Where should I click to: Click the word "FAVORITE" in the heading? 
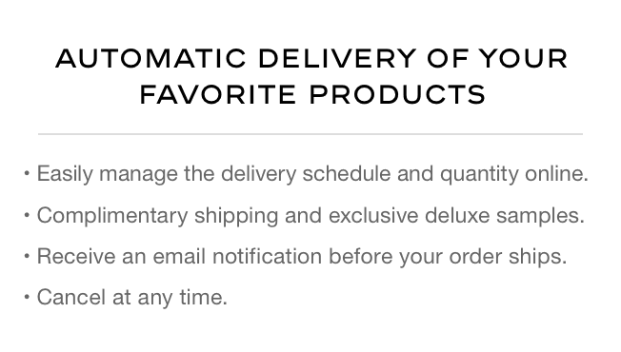pos(218,95)
